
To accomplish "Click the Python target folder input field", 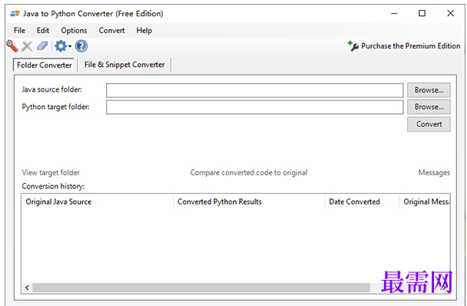I will (x=255, y=107).
